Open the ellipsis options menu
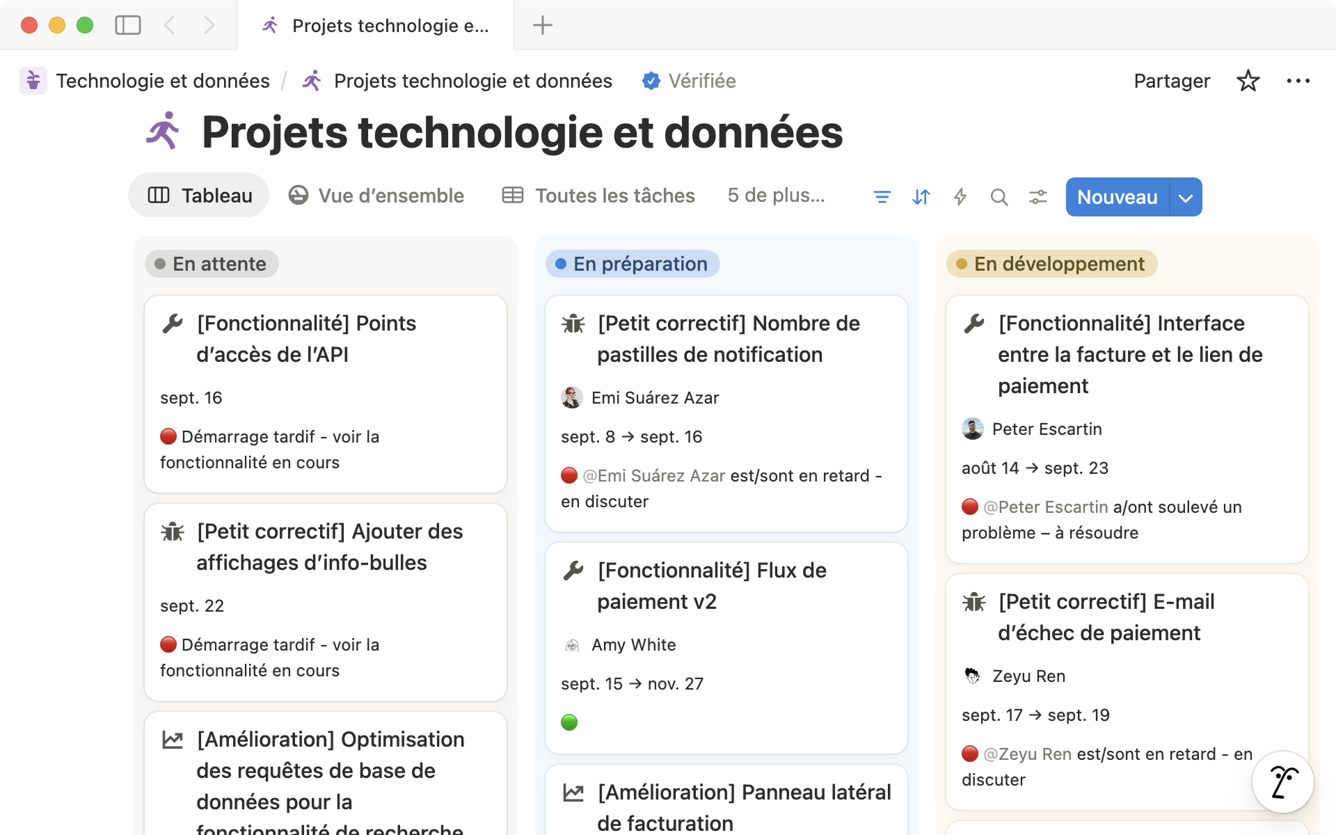Image resolution: width=1336 pixels, height=835 pixels. 1298,81
